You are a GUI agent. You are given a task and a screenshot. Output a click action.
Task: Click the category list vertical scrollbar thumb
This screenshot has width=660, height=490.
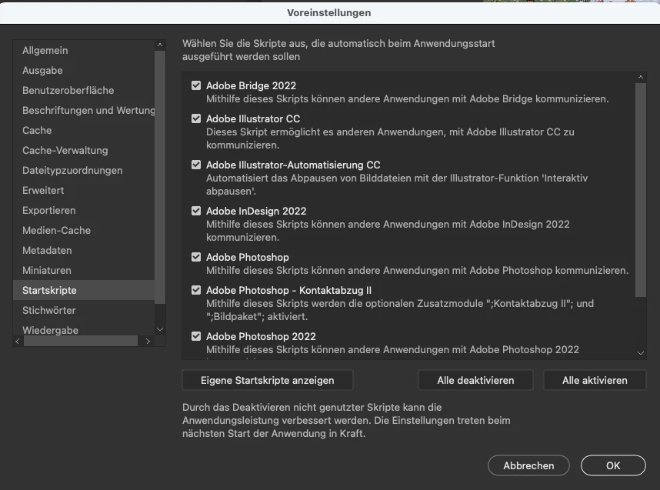point(160,177)
